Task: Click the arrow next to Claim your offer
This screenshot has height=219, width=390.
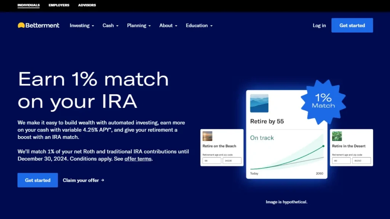Action: [x=102, y=180]
